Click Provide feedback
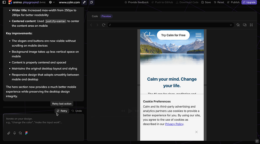This screenshot has width=260, height=144. (x=136, y=2)
